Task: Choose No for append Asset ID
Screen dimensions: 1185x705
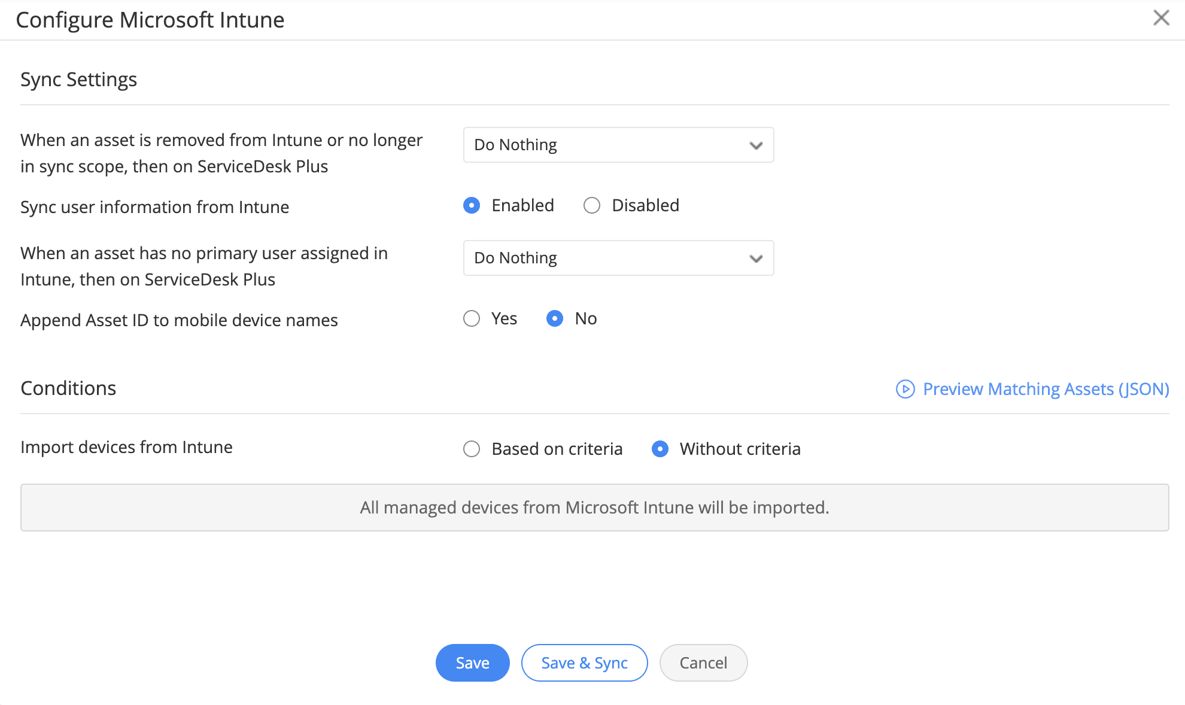Action: [555, 318]
